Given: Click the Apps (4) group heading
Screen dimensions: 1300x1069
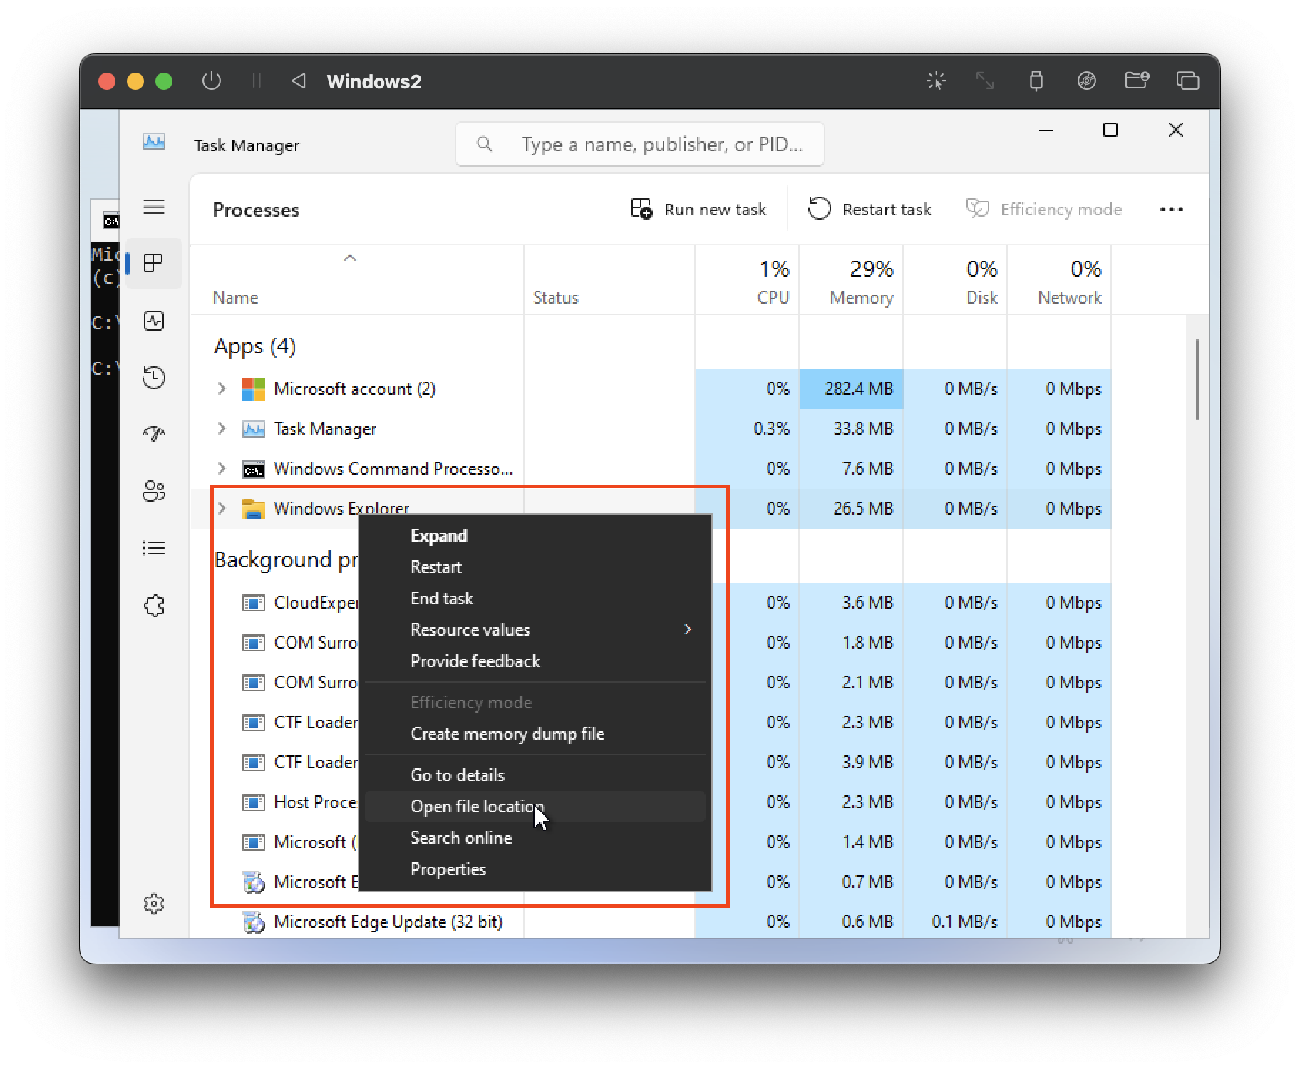Looking at the screenshot, I should (x=255, y=346).
